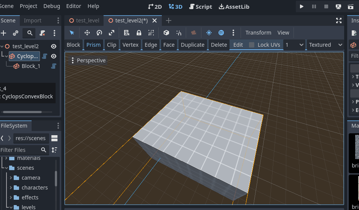This screenshot has width=359, height=210.
Task: Click the Scene dock horizontal scrollbar
Action: point(22,112)
